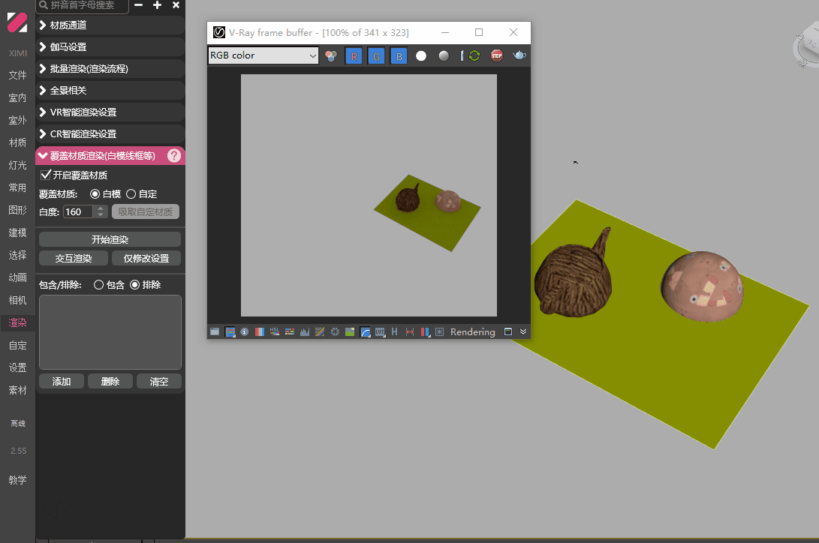Select the 包含 radio button
Image resolution: width=819 pixels, height=543 pixels.
click(x=99, y=285)
